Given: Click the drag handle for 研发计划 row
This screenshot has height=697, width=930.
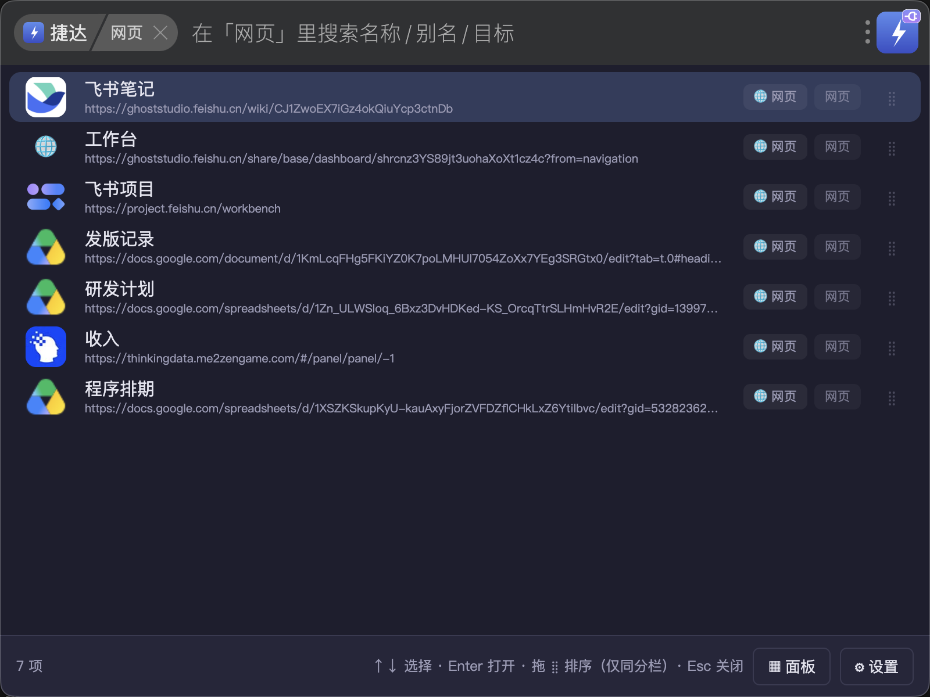Looking at the screenshot, I should pos(892,298).
